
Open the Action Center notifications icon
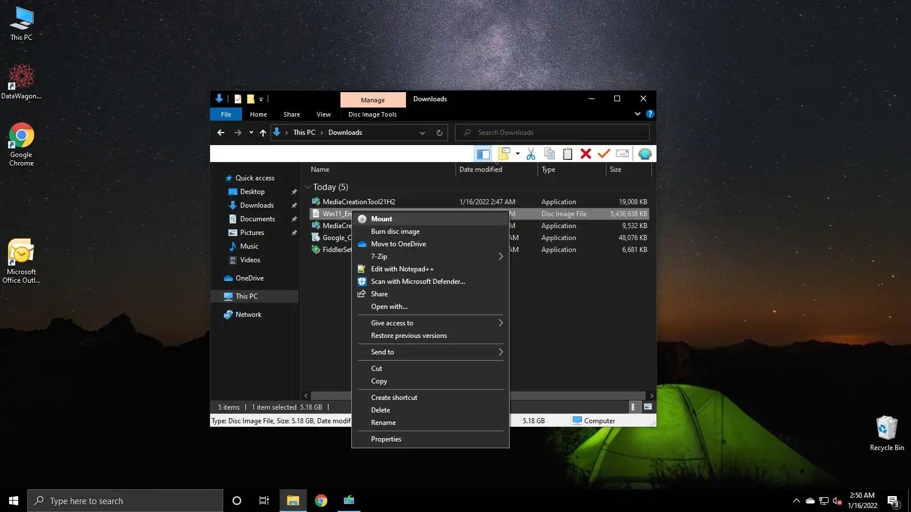[893, 501]
